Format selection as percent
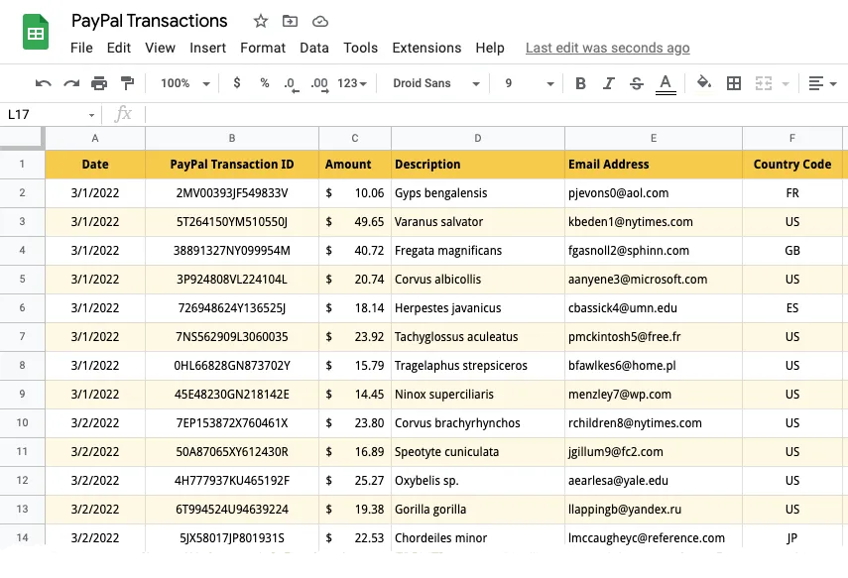This screenshot has width=848, height=578. (x=263, y=83)
